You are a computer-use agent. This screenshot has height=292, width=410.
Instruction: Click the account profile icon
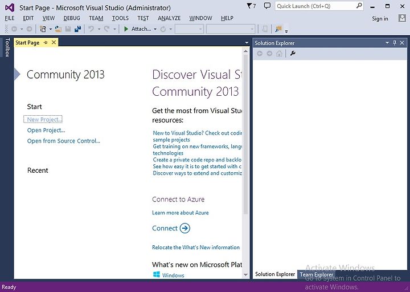coord(402,18)
